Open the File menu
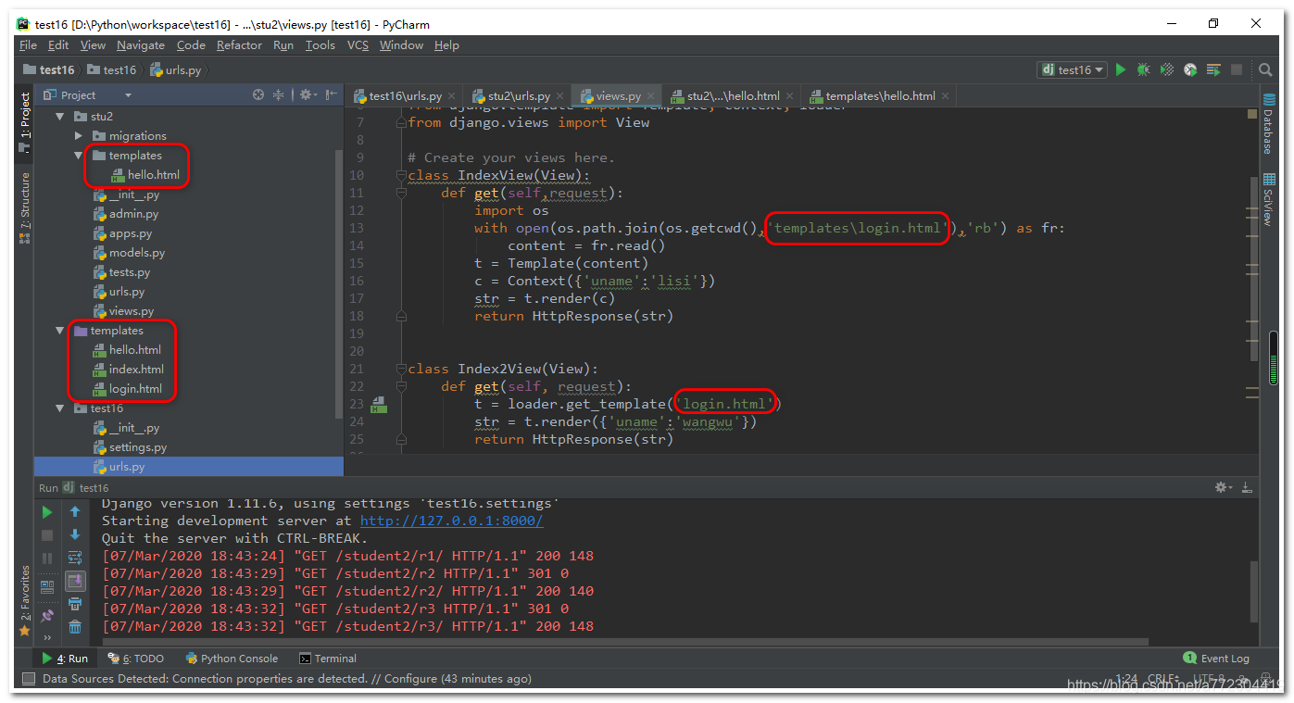 (28, 45)
